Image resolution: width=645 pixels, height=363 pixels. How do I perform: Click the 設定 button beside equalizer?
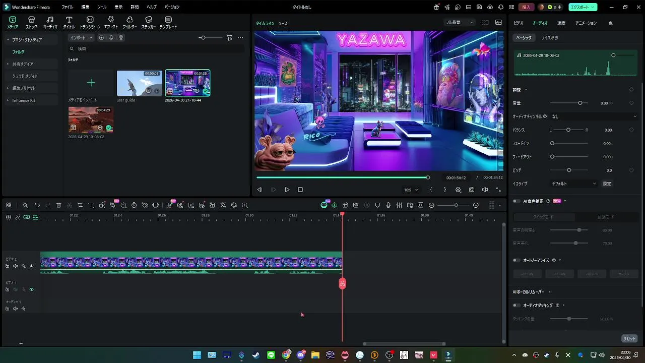click(x=607, y=184)
